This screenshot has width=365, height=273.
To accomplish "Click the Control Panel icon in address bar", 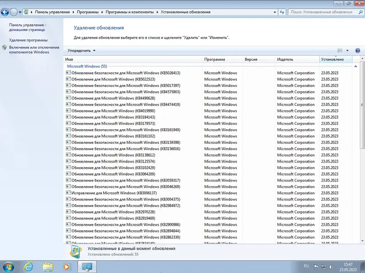I will coord(26,12).
